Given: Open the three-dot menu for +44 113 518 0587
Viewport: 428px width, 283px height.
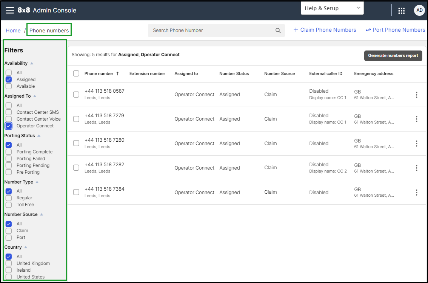Looking at the screenshot, I should pos(416,95).
